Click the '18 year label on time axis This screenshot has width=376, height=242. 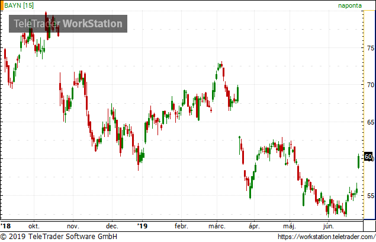pos(6,226)
